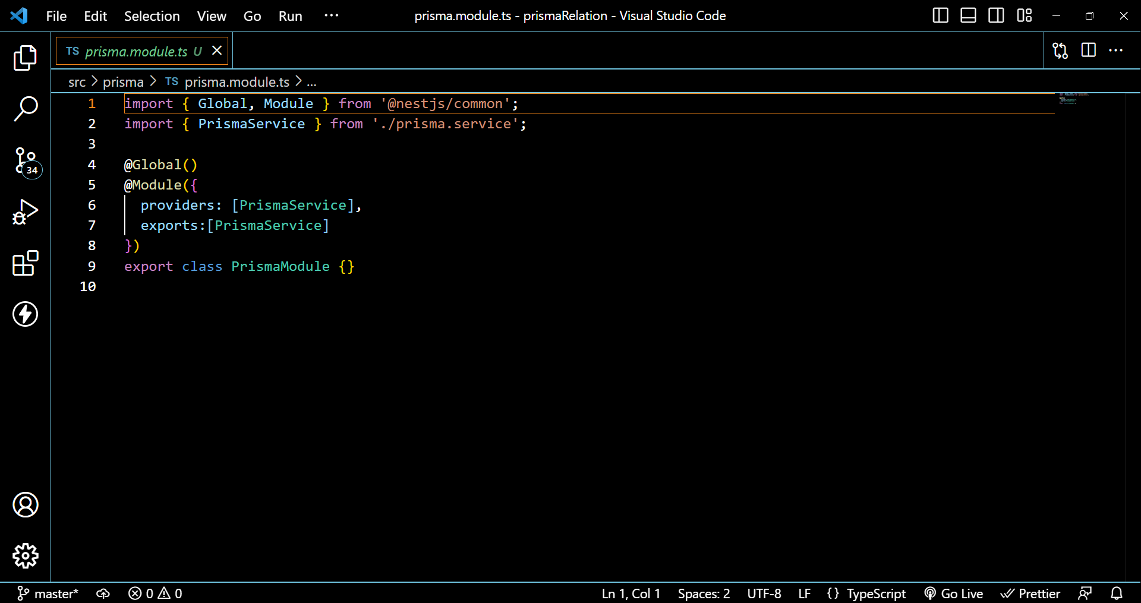Open the Explorer view in activity bar
The width and height of the screenshot is (1141, 603).
point(25,58)
